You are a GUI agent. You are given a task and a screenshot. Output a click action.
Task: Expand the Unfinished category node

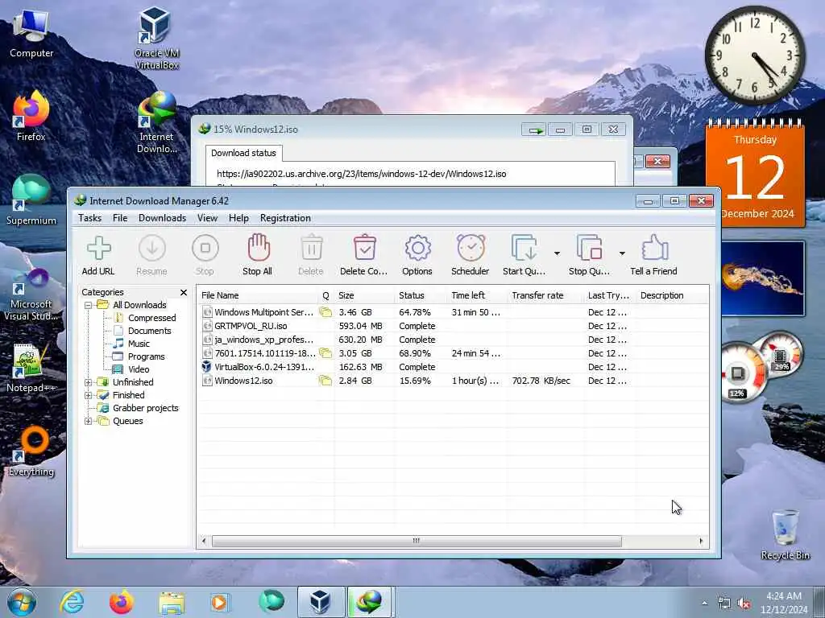[89, 382]
